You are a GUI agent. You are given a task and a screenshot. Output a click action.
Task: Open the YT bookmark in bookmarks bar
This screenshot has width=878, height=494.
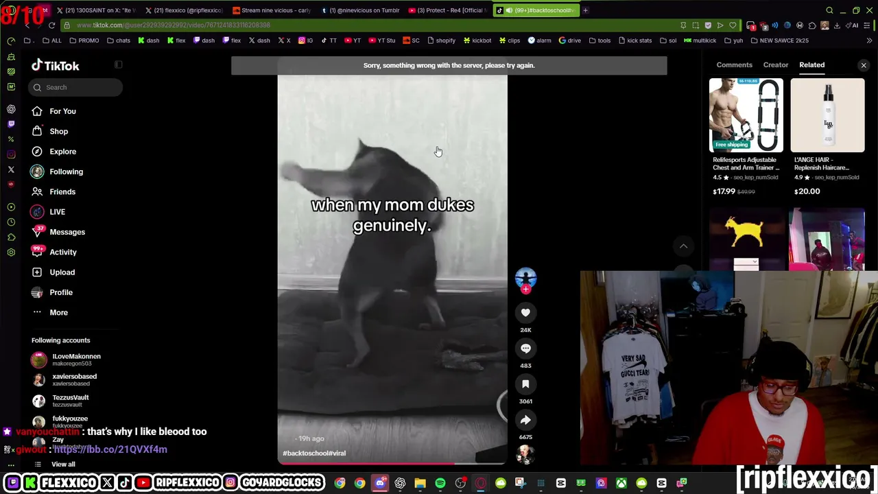pos(353,40)
